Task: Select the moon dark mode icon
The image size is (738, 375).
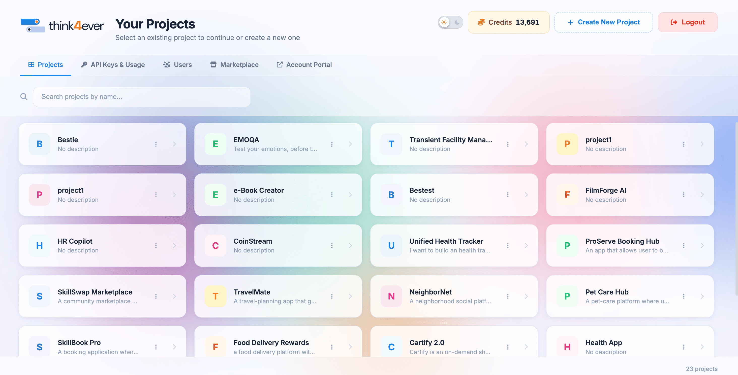Action: [457, 22]
